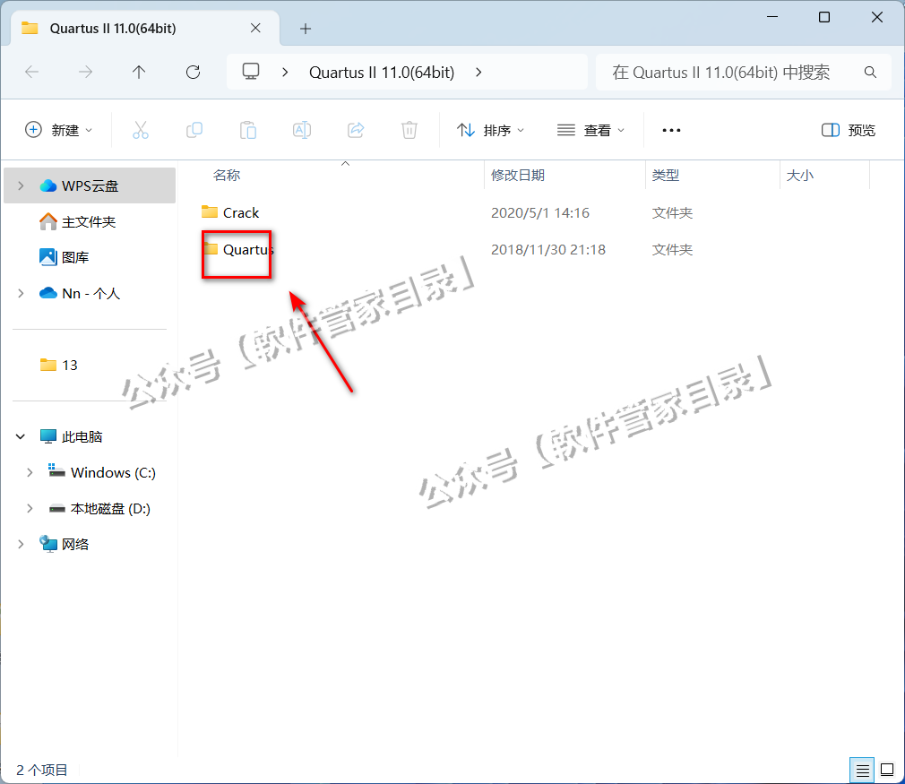The image size is (905, 784).
Task: Open the Crack folder
Action: click(x=238, y=212)
